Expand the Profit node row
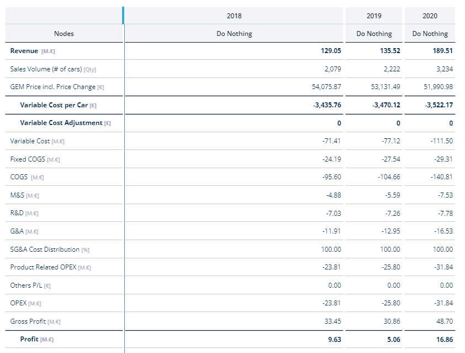Viewport: 465px width, 353px height. tap(29, 339)
